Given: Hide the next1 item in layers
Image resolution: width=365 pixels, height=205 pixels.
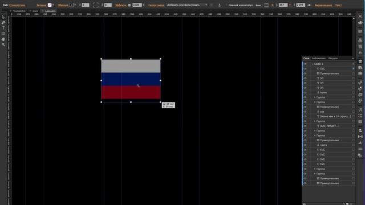Looking at the screenshot, I should pos(305,145).
